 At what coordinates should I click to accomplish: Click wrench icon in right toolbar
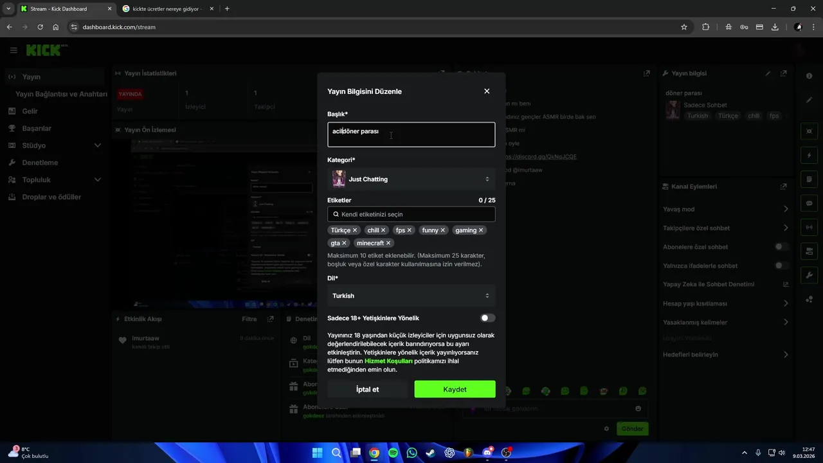[x=809, y=275]
